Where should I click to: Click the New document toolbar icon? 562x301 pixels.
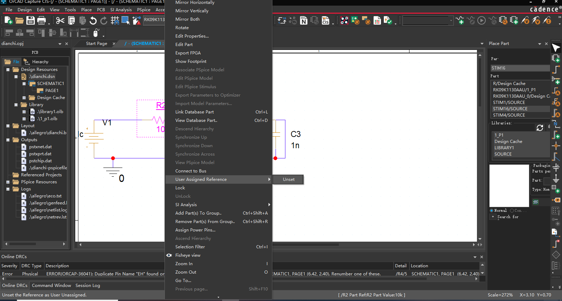pos(8,20)
